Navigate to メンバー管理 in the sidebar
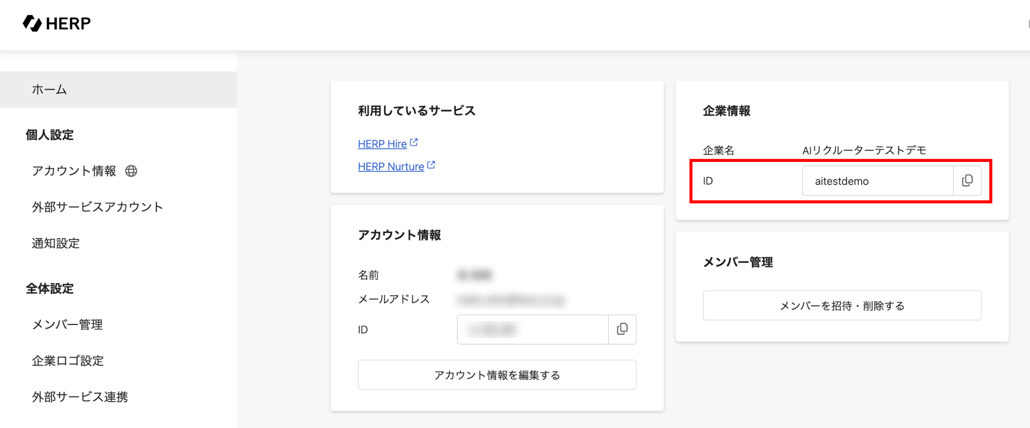This screenshot has width=1030, height=428. point(67,325)
